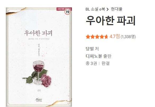The width and height of the screenshot is (155, 107).
Task: Click the 4.7점 rating score
Action: [x=115, y=37]
